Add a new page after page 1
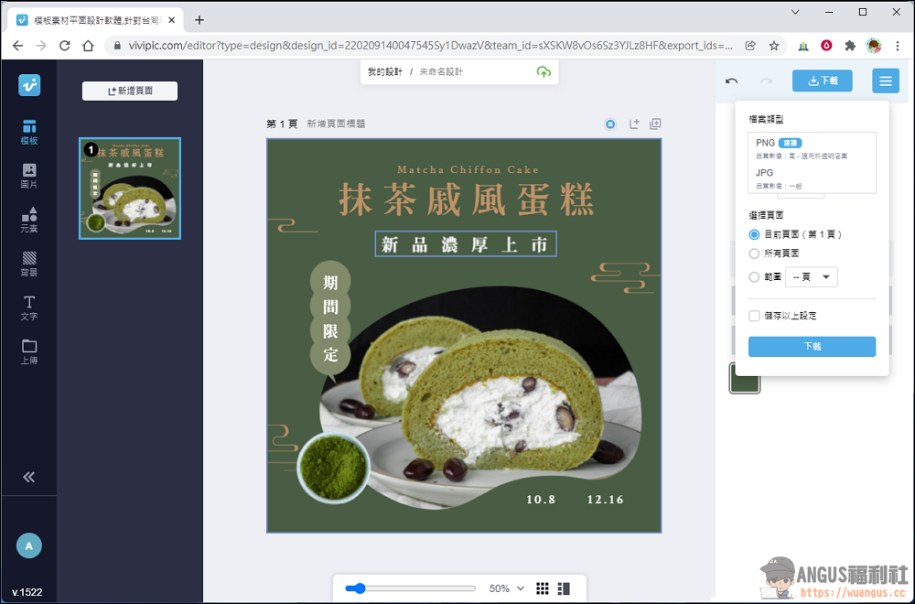Viewport: 915px width, 604px height. point(634,124)
